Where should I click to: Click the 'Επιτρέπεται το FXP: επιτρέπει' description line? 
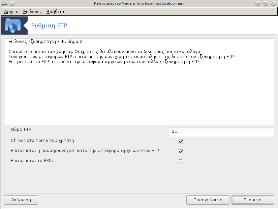point(104,62)
